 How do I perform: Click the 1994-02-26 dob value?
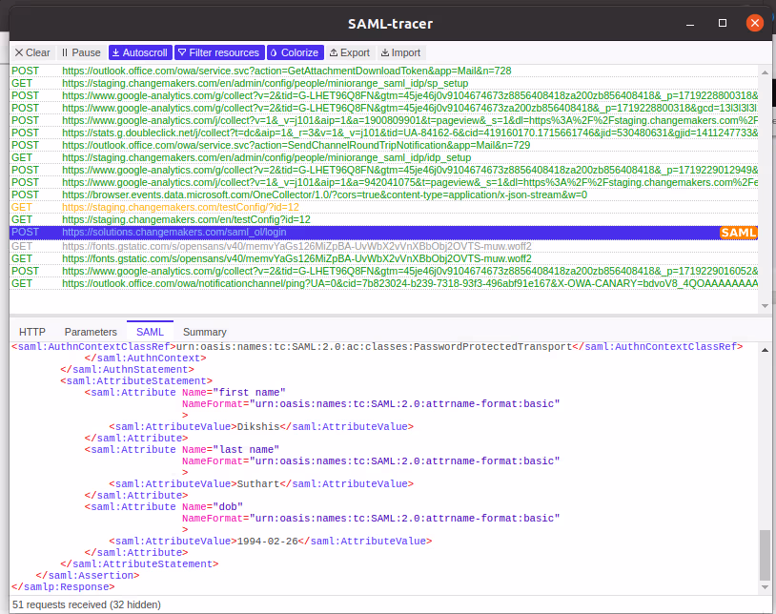(268, 542)
